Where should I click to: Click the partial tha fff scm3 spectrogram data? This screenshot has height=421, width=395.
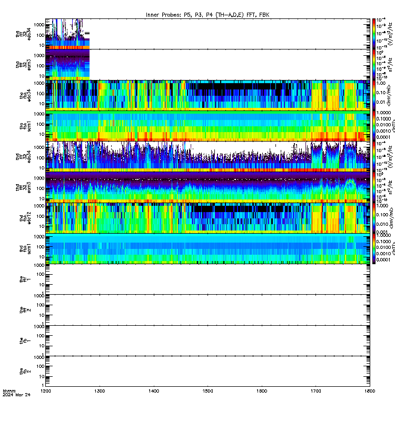pyautogui.click(x=67, y=65)
